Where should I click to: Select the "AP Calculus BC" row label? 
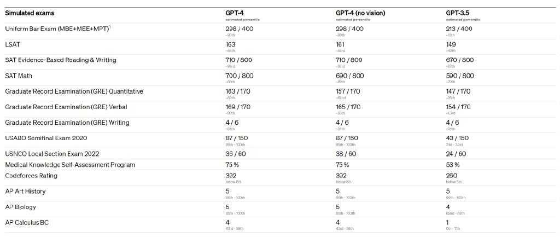point(27,223)
